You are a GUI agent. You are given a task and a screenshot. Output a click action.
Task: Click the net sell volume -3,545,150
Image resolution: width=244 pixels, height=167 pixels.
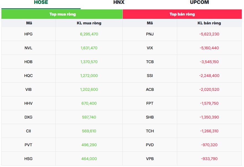click(x=209, y=62)
